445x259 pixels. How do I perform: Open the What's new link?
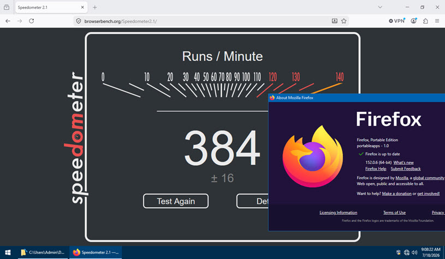404,162
